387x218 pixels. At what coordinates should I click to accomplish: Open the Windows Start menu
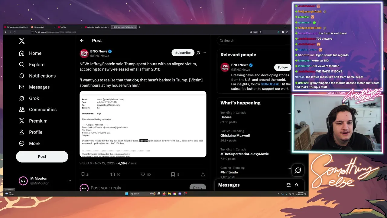click(127, 194)
